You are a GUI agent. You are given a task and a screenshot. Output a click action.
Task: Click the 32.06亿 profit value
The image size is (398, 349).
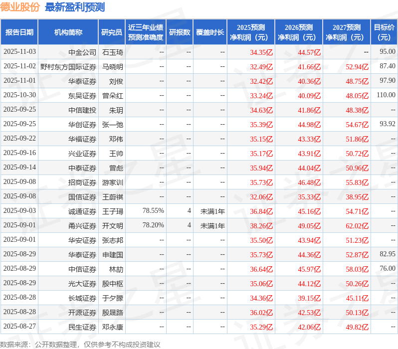click(x=261, y=197)
